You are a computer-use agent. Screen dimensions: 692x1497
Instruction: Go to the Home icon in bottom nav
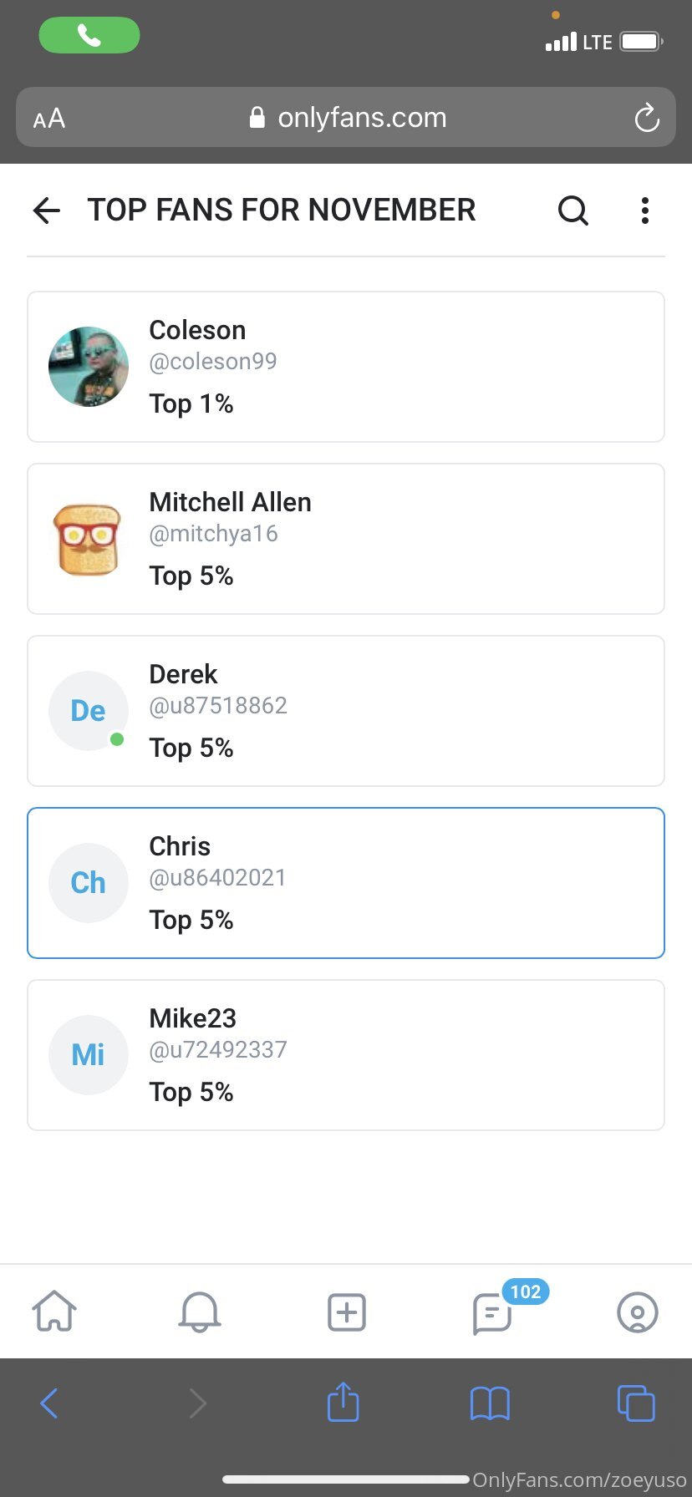(54, 1311)
